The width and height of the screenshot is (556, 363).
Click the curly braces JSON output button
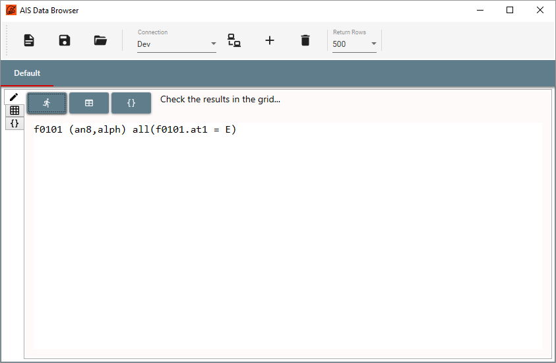[x=131, y=103]
